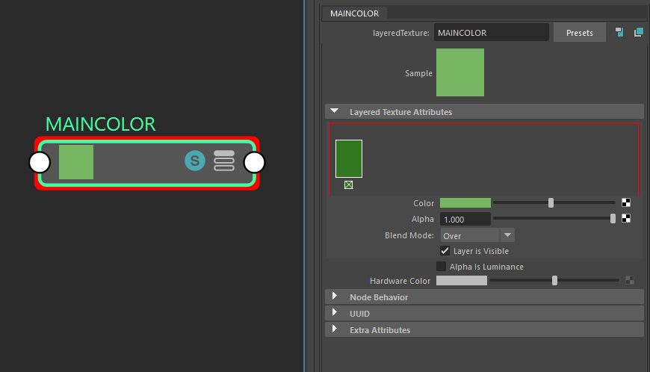Click the Hardware Color slider handle

554,281
